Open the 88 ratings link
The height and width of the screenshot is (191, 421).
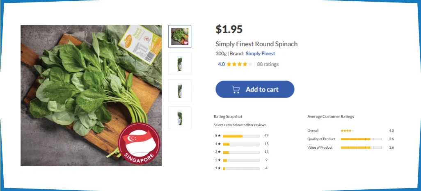268,64
